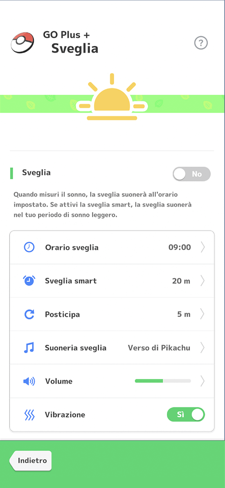The width and height of the screenshot is (225, 488).
Task: Select the 09:00 alarm time value
Action: pos(180,247)
